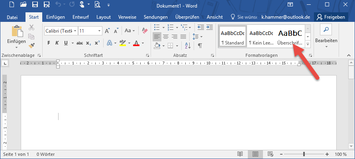Viewport: 355px width, 159px height.
Task: Show paragraph marks with the pilcrow icon
Action: click(x=200, y=45)
